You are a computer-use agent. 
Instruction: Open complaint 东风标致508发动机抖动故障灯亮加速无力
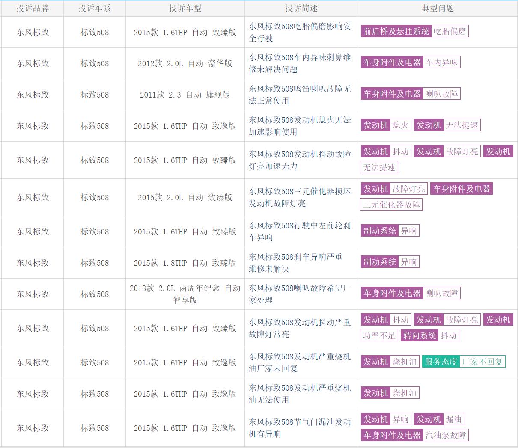point(300,160)
